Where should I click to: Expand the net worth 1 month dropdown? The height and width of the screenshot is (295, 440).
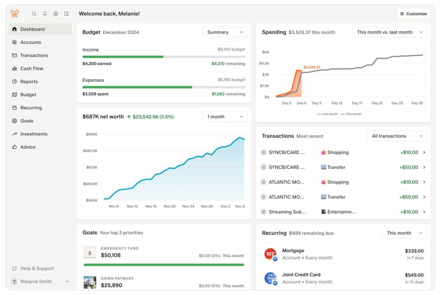pyautogui.click(x=225, y=117)
